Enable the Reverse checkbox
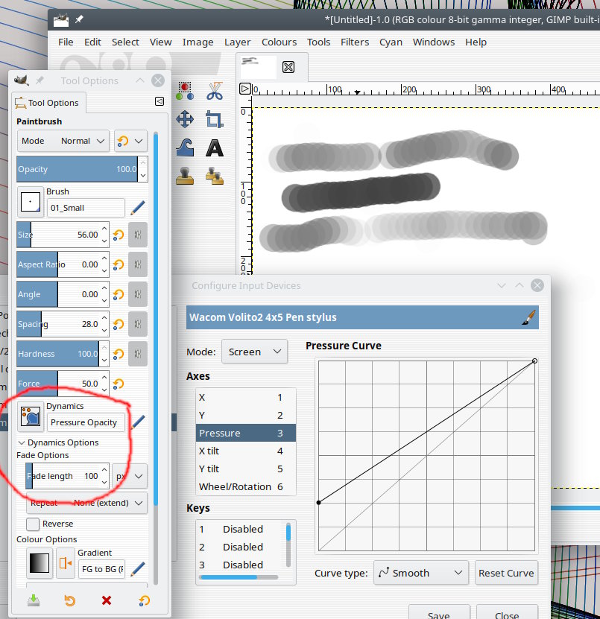The height and width of the screenshot is (619, 600). point(33,524)
